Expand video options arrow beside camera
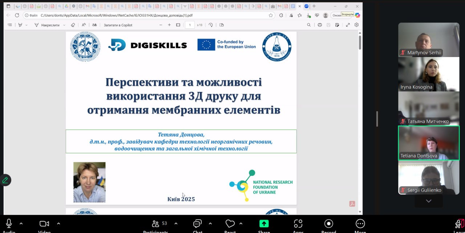 point(58,224)
